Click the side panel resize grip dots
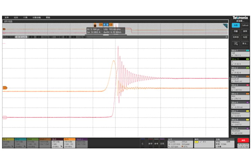The width and height of the screenshot is (252, 168). (230, 79)
